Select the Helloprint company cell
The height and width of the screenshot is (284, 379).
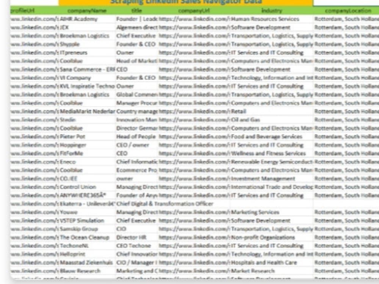(x=87, y=254)
